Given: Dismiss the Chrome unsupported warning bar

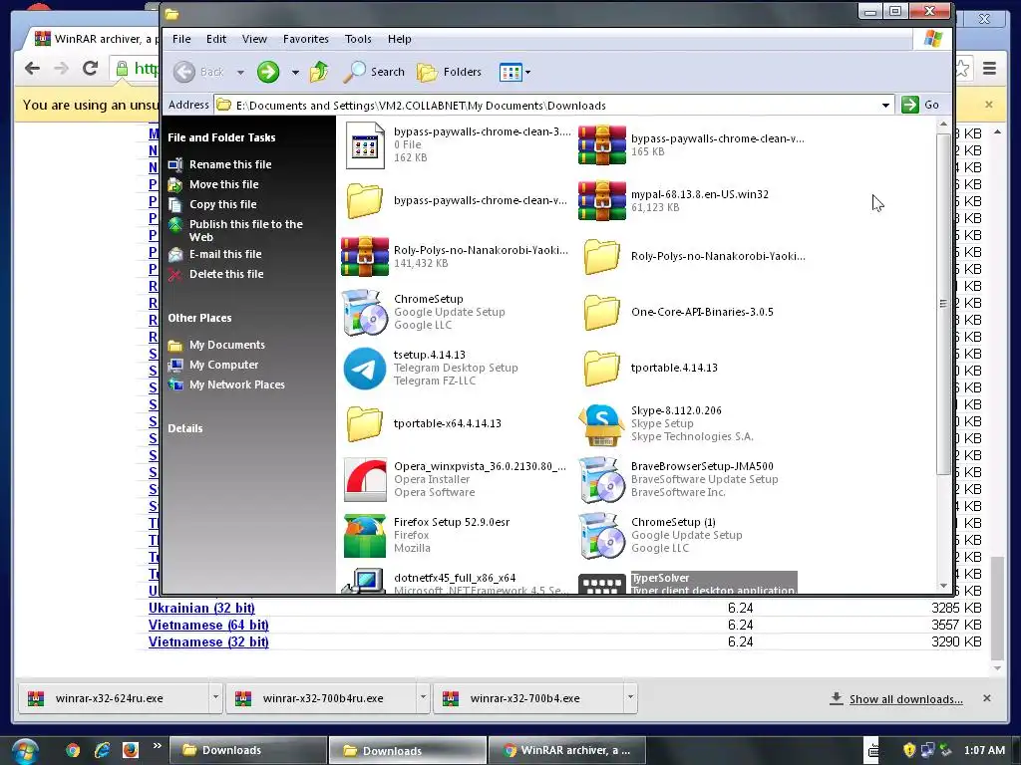Looking at the screenshot, I should pyautogui.click(x=988, y=104).
